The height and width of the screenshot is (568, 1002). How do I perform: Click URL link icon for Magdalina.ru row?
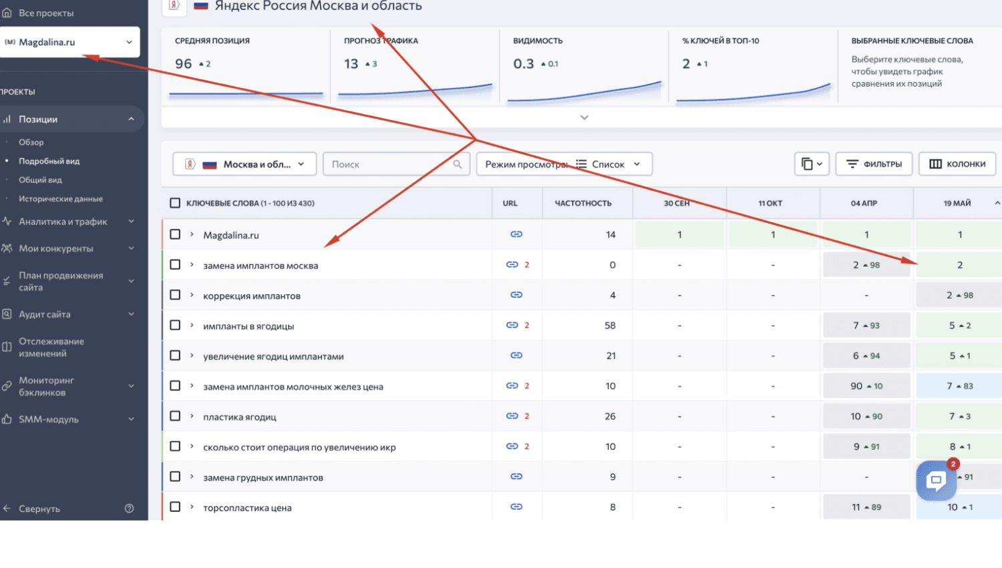coord(516,234)
